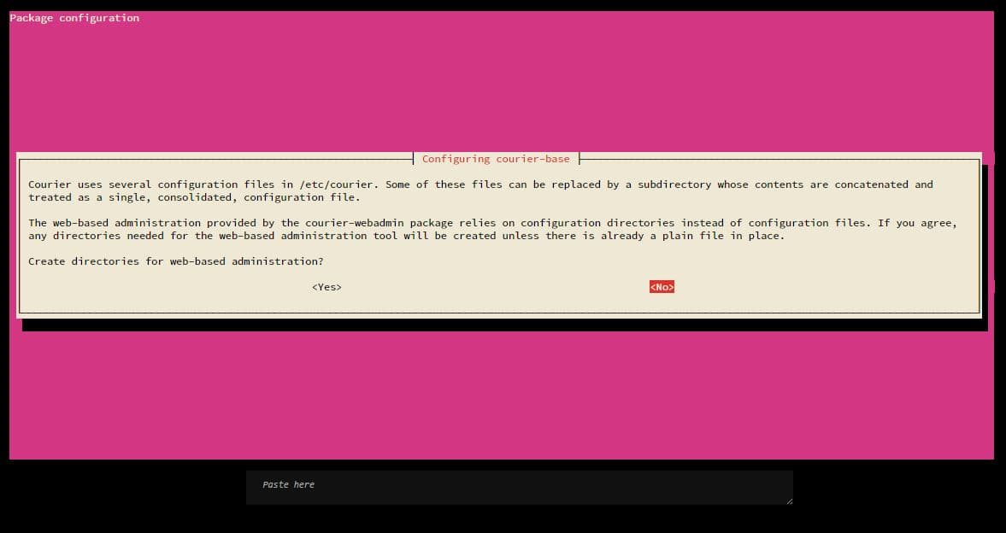Click the paragraph starting 'The web-based administration provided'
The height and width of the screenshot is (533, 1006).
[492, 229]
